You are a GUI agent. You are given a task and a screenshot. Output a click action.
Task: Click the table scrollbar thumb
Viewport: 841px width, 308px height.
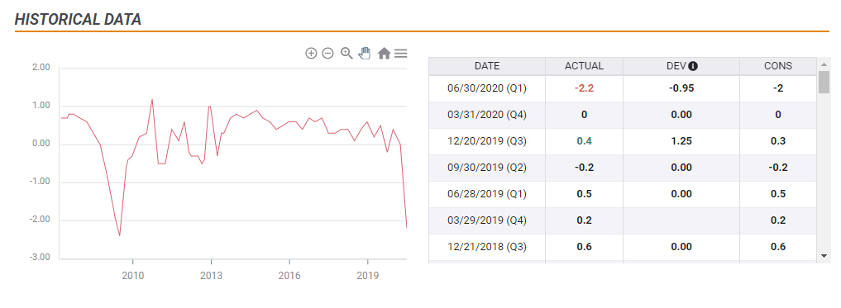(824, 82)
